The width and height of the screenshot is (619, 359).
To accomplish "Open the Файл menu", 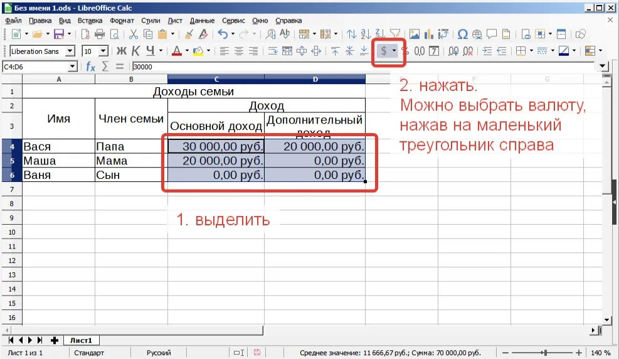I will click(14, 21).
